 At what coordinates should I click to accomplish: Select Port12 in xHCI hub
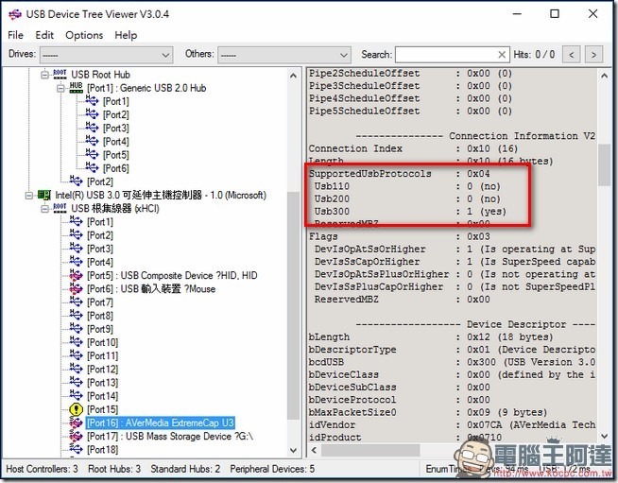coord(102,370)
